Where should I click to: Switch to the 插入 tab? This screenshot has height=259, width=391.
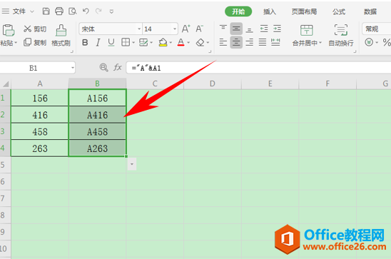coord(270,11)
